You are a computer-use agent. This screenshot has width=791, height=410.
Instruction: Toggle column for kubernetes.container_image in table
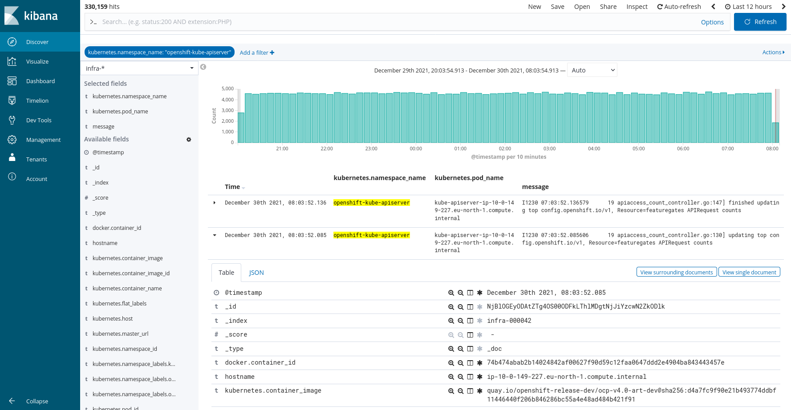point(470,391)
